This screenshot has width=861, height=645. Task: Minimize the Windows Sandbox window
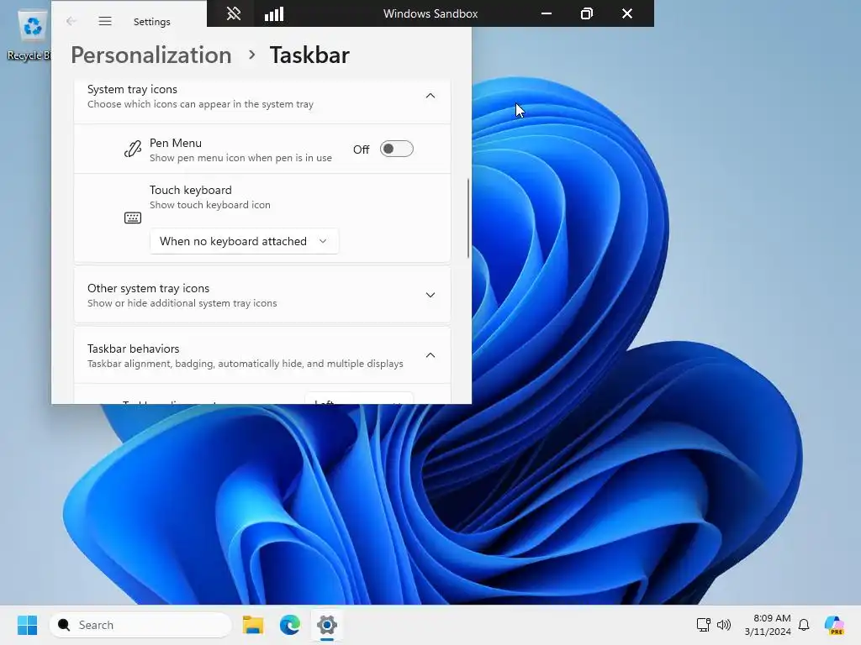pyautogui.click(x=547, y=13)
